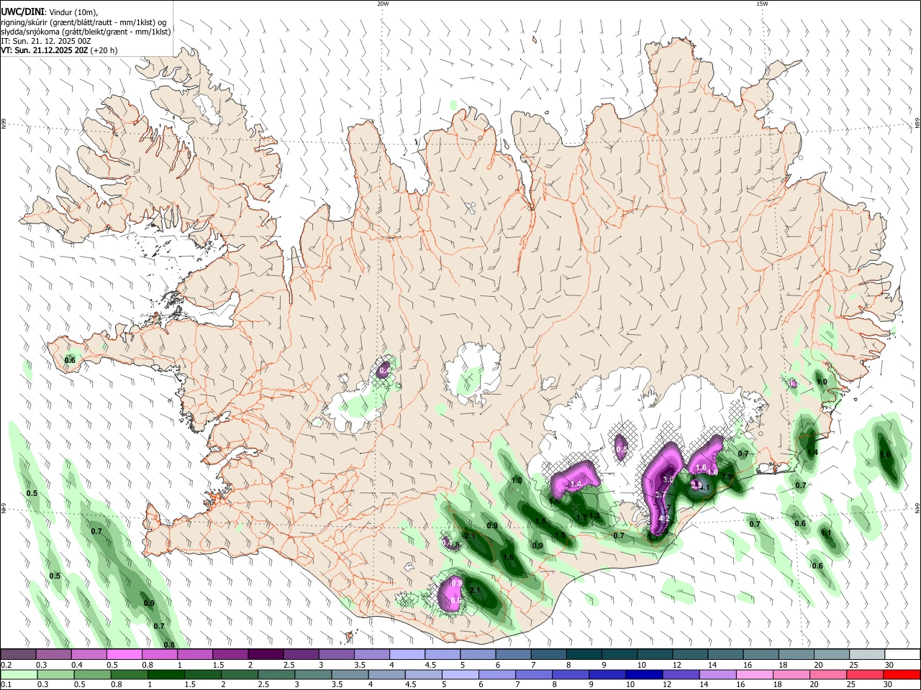Click the pale gray 25 swatch in upper legend
The width and height of the screenshot is (921, 690).
867,655
